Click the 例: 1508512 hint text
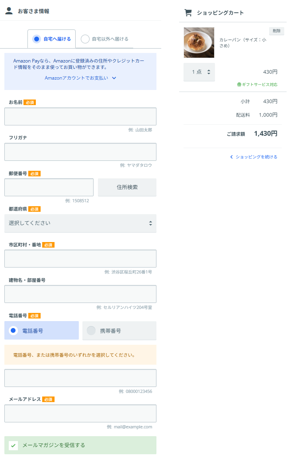 pos(77,201)
